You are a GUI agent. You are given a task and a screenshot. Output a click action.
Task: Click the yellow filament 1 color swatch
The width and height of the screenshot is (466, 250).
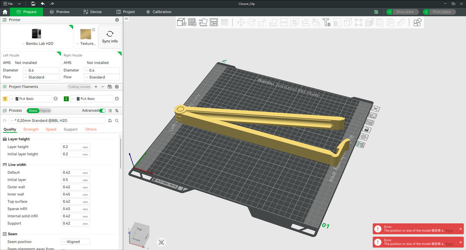[5, 99]
